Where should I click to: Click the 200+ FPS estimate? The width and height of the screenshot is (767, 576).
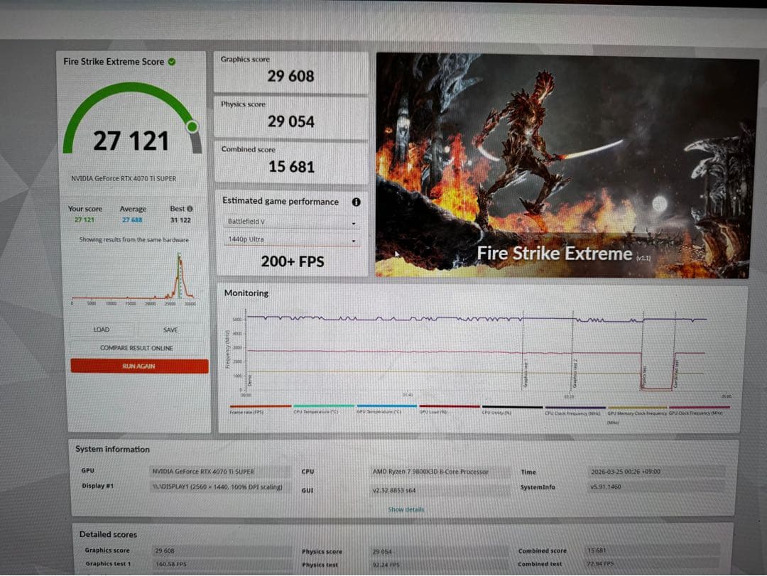(293, 261)
